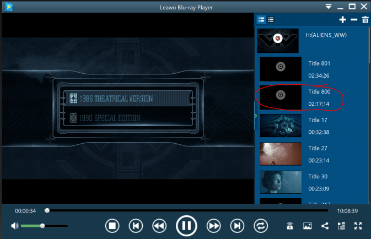Screen dimensions: 371x239
Task: Play Title 27 from playlist
Action: (x=318, y=148)
